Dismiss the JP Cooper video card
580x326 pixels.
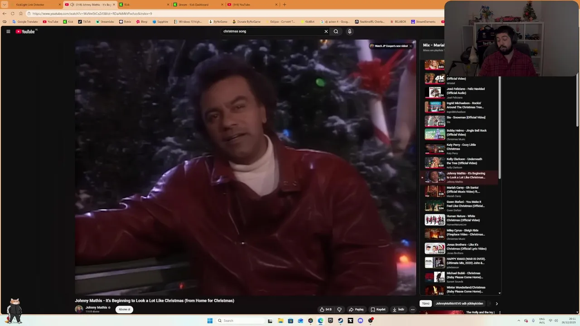411,46
